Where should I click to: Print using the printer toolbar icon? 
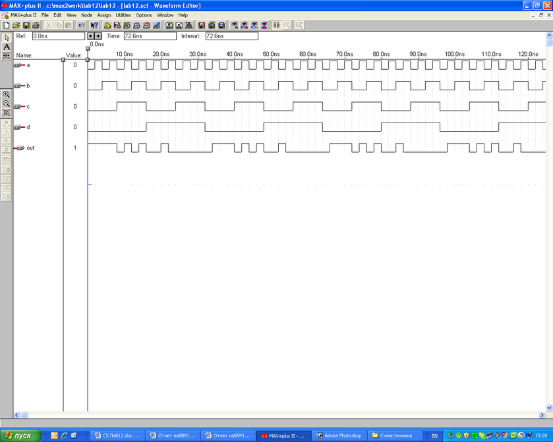[36, 26]
